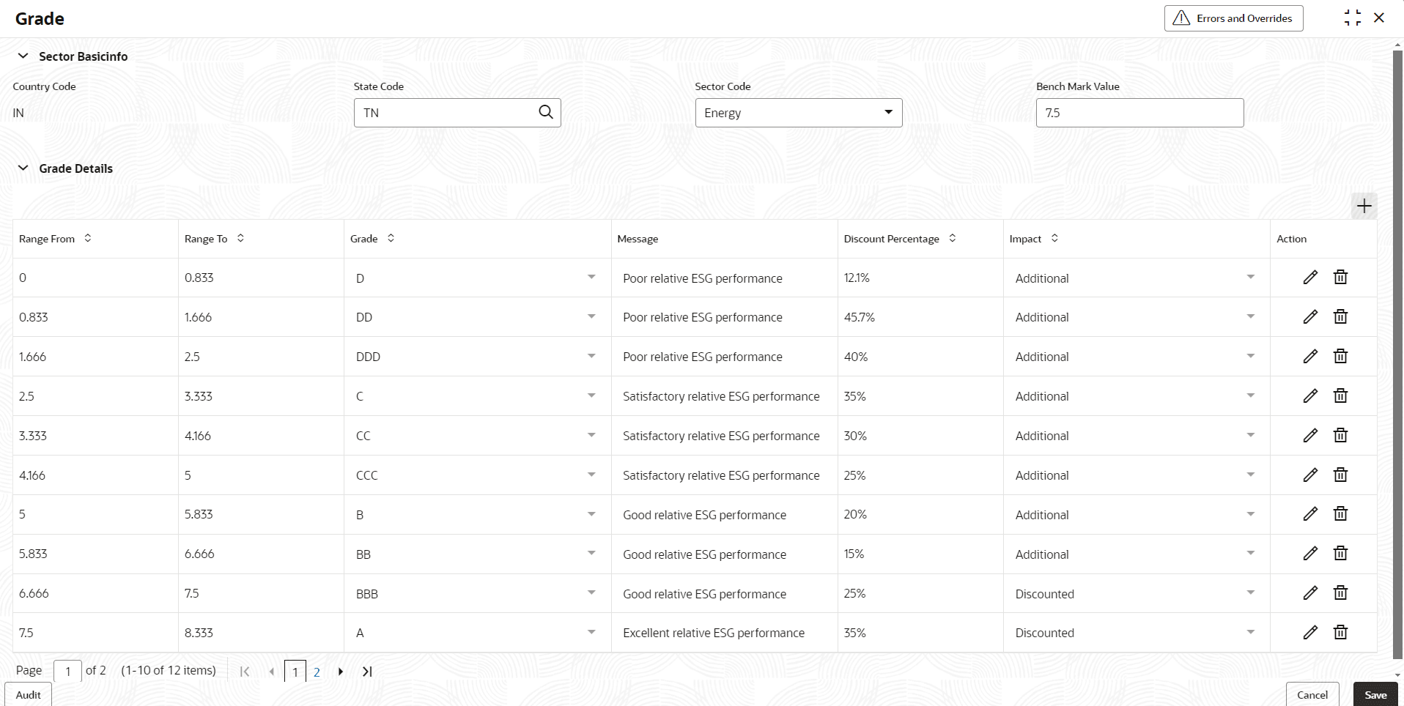Collapse the Sector Basicinfo section
Image resolution: width=1404 pixels, height=706 pixels.
[x=23, y=56]
